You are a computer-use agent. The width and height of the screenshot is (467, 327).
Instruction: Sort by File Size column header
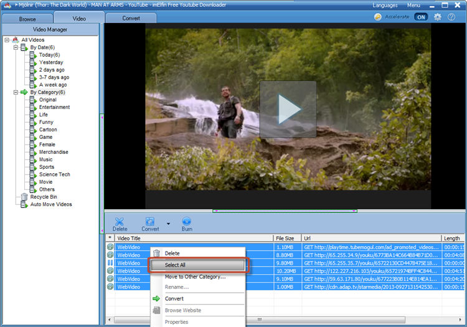pos(288,239)
